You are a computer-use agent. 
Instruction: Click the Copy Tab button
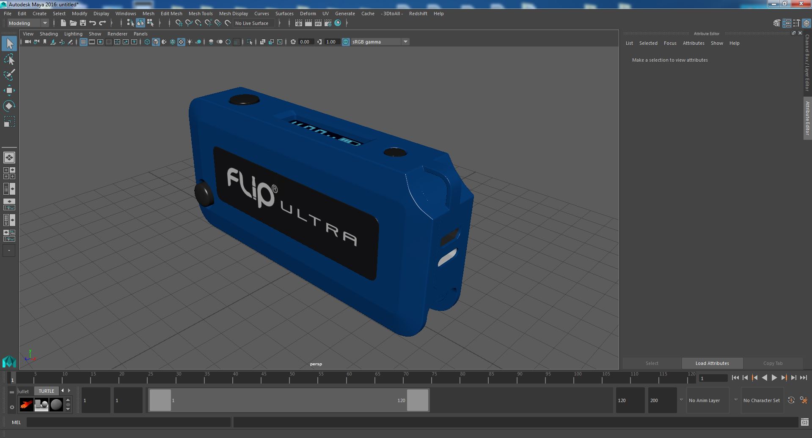tap(773, 363)
